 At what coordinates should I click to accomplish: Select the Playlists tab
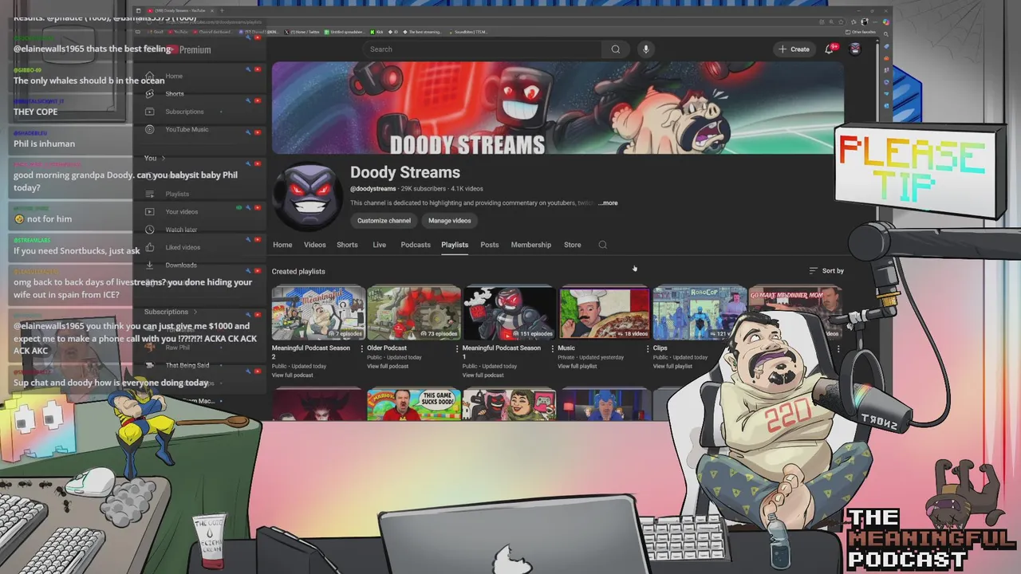(455, 245)
